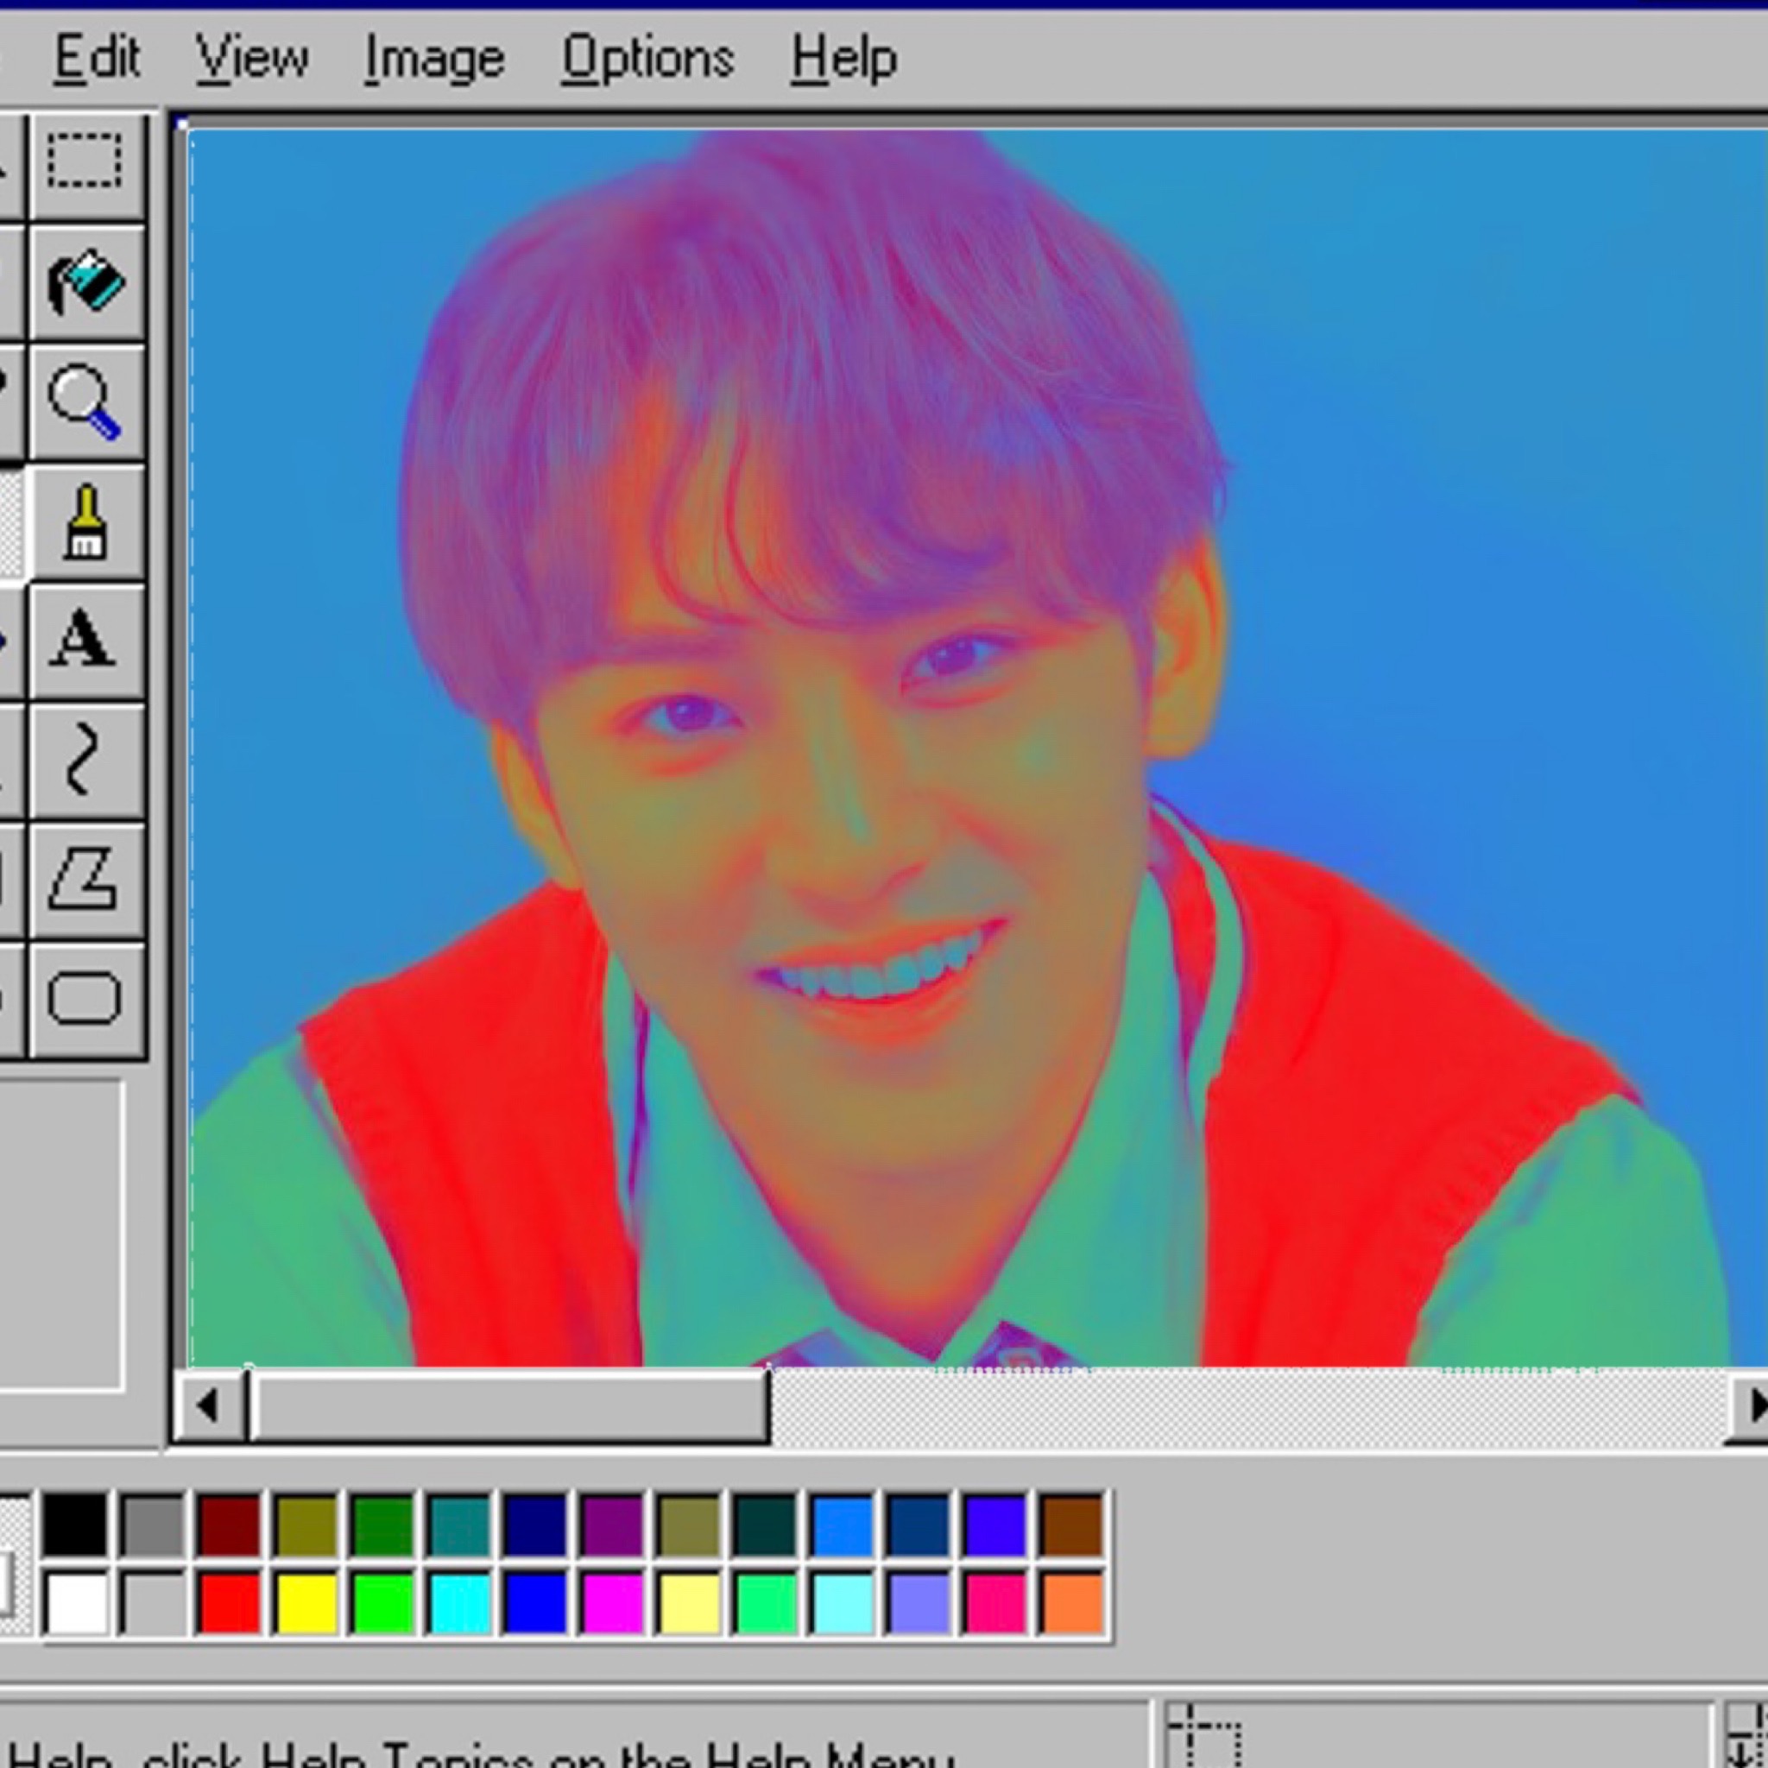Screen dimensions: 1768x1768
Task: Click the horizontal scrollbar thumb
Action: (508, 1406)
